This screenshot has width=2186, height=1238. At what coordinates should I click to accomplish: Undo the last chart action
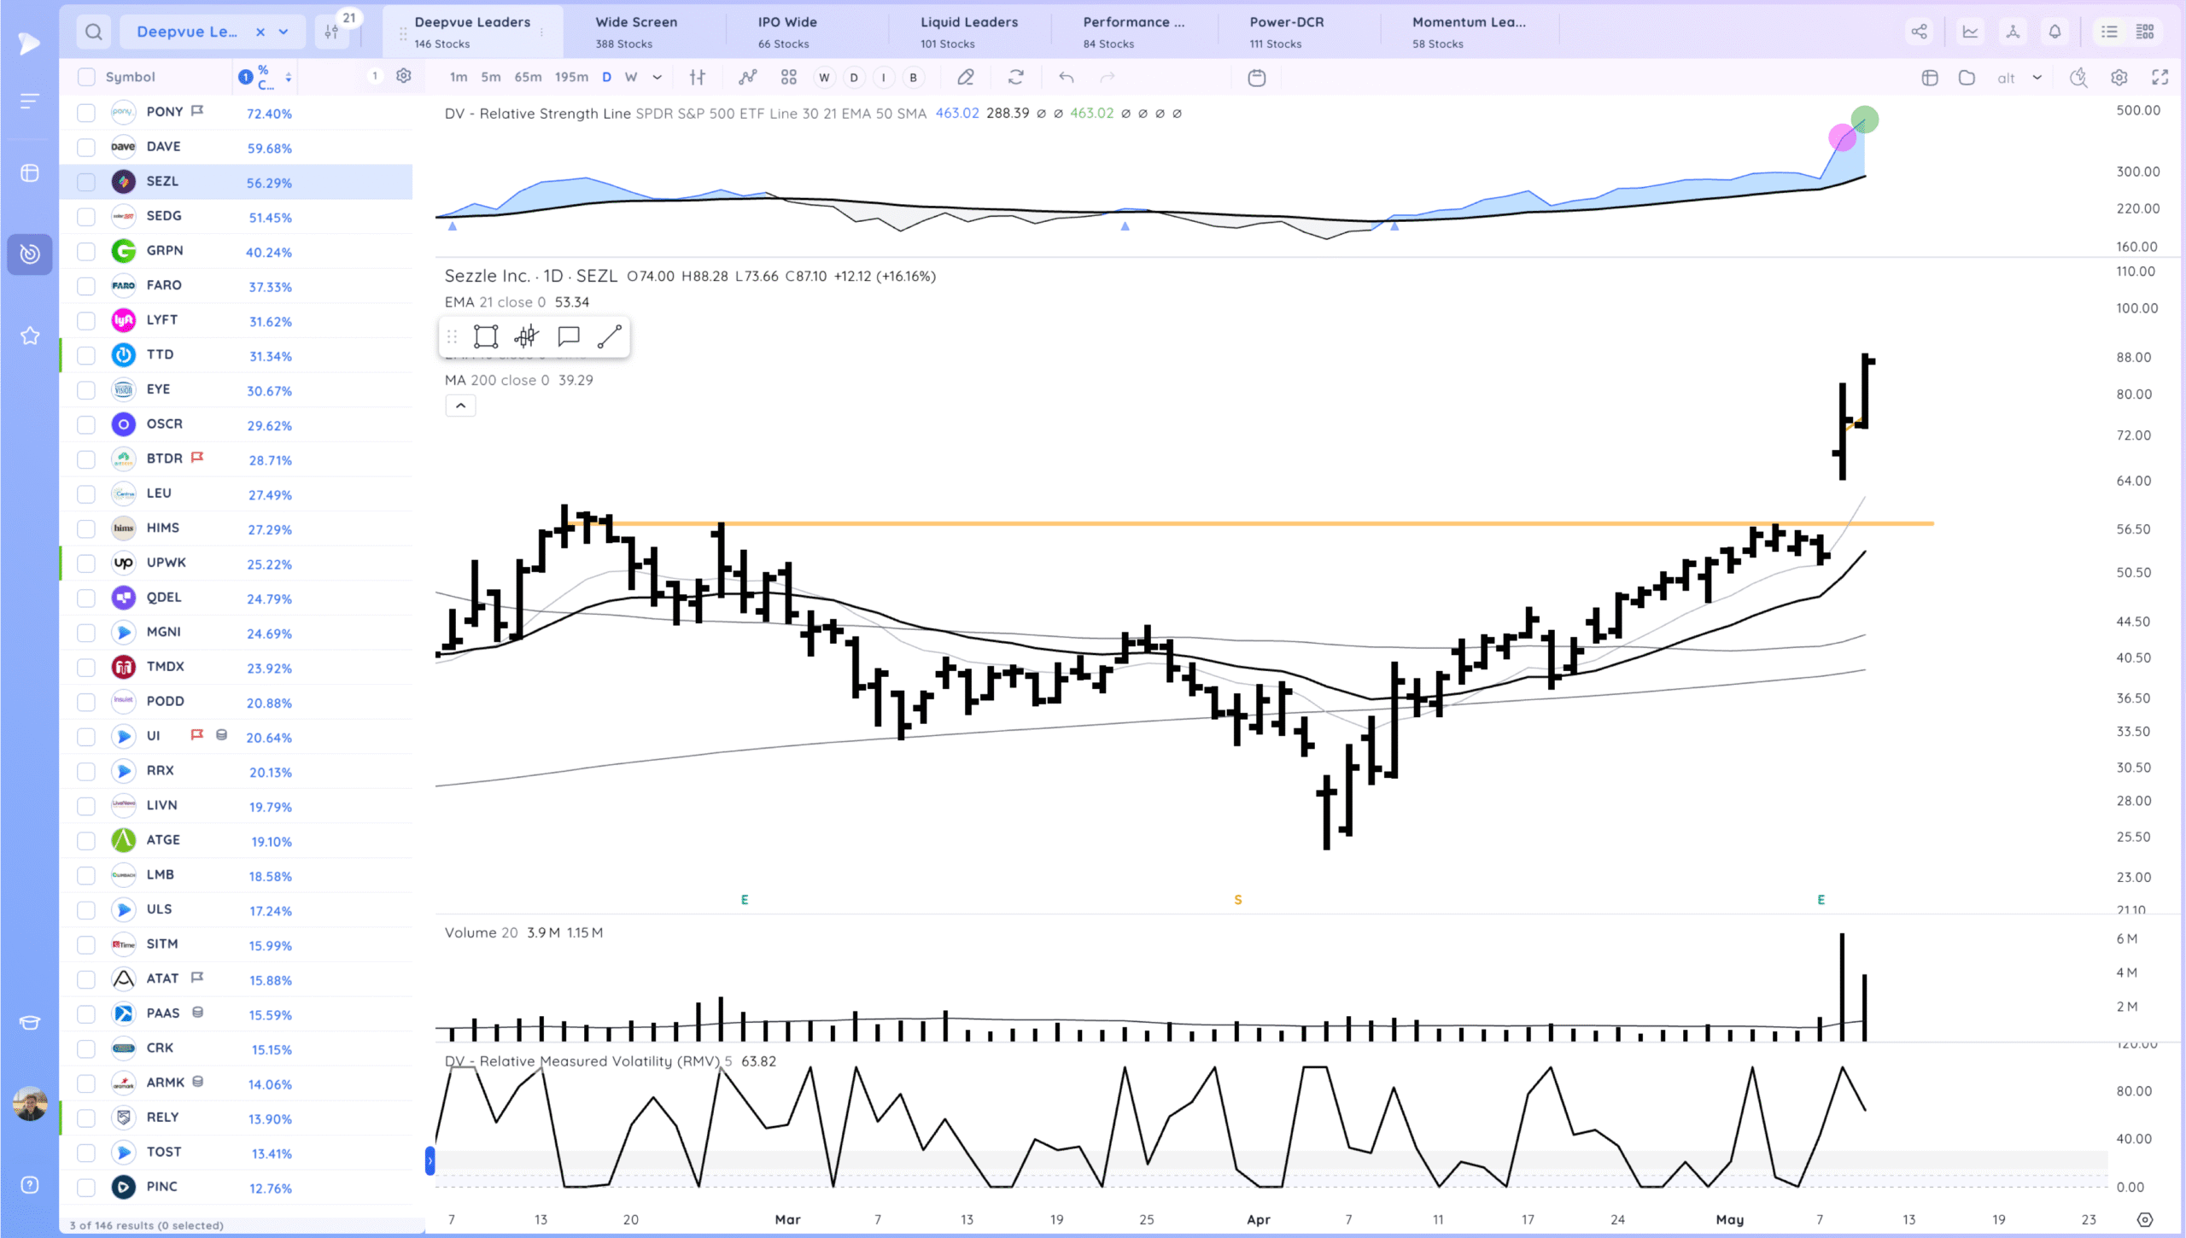(x=1067, y=78)
